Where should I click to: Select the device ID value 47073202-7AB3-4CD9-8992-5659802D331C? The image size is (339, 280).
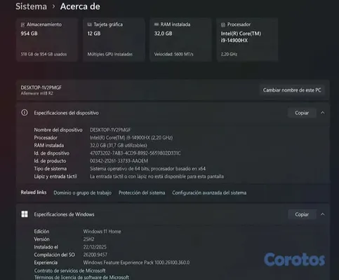[135, 153]
